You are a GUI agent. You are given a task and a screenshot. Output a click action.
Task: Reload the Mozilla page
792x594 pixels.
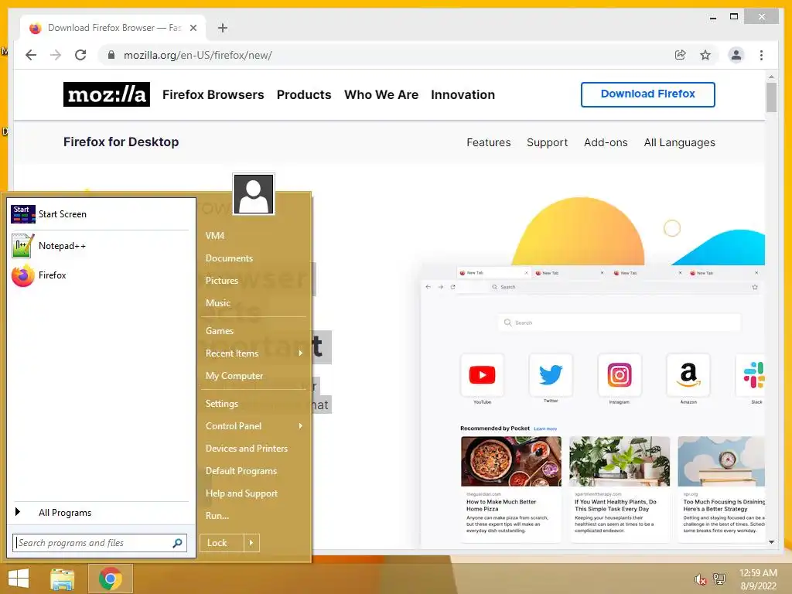pos(80,55)
